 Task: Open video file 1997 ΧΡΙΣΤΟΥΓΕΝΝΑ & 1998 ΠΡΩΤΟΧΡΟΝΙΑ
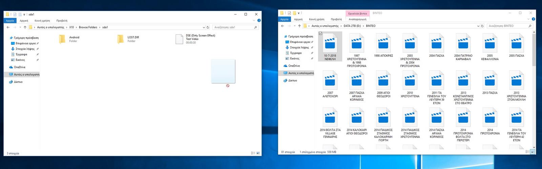(357, 51)
